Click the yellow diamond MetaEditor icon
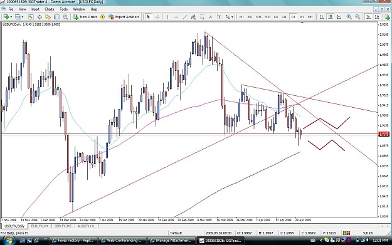 pos(102,17)
